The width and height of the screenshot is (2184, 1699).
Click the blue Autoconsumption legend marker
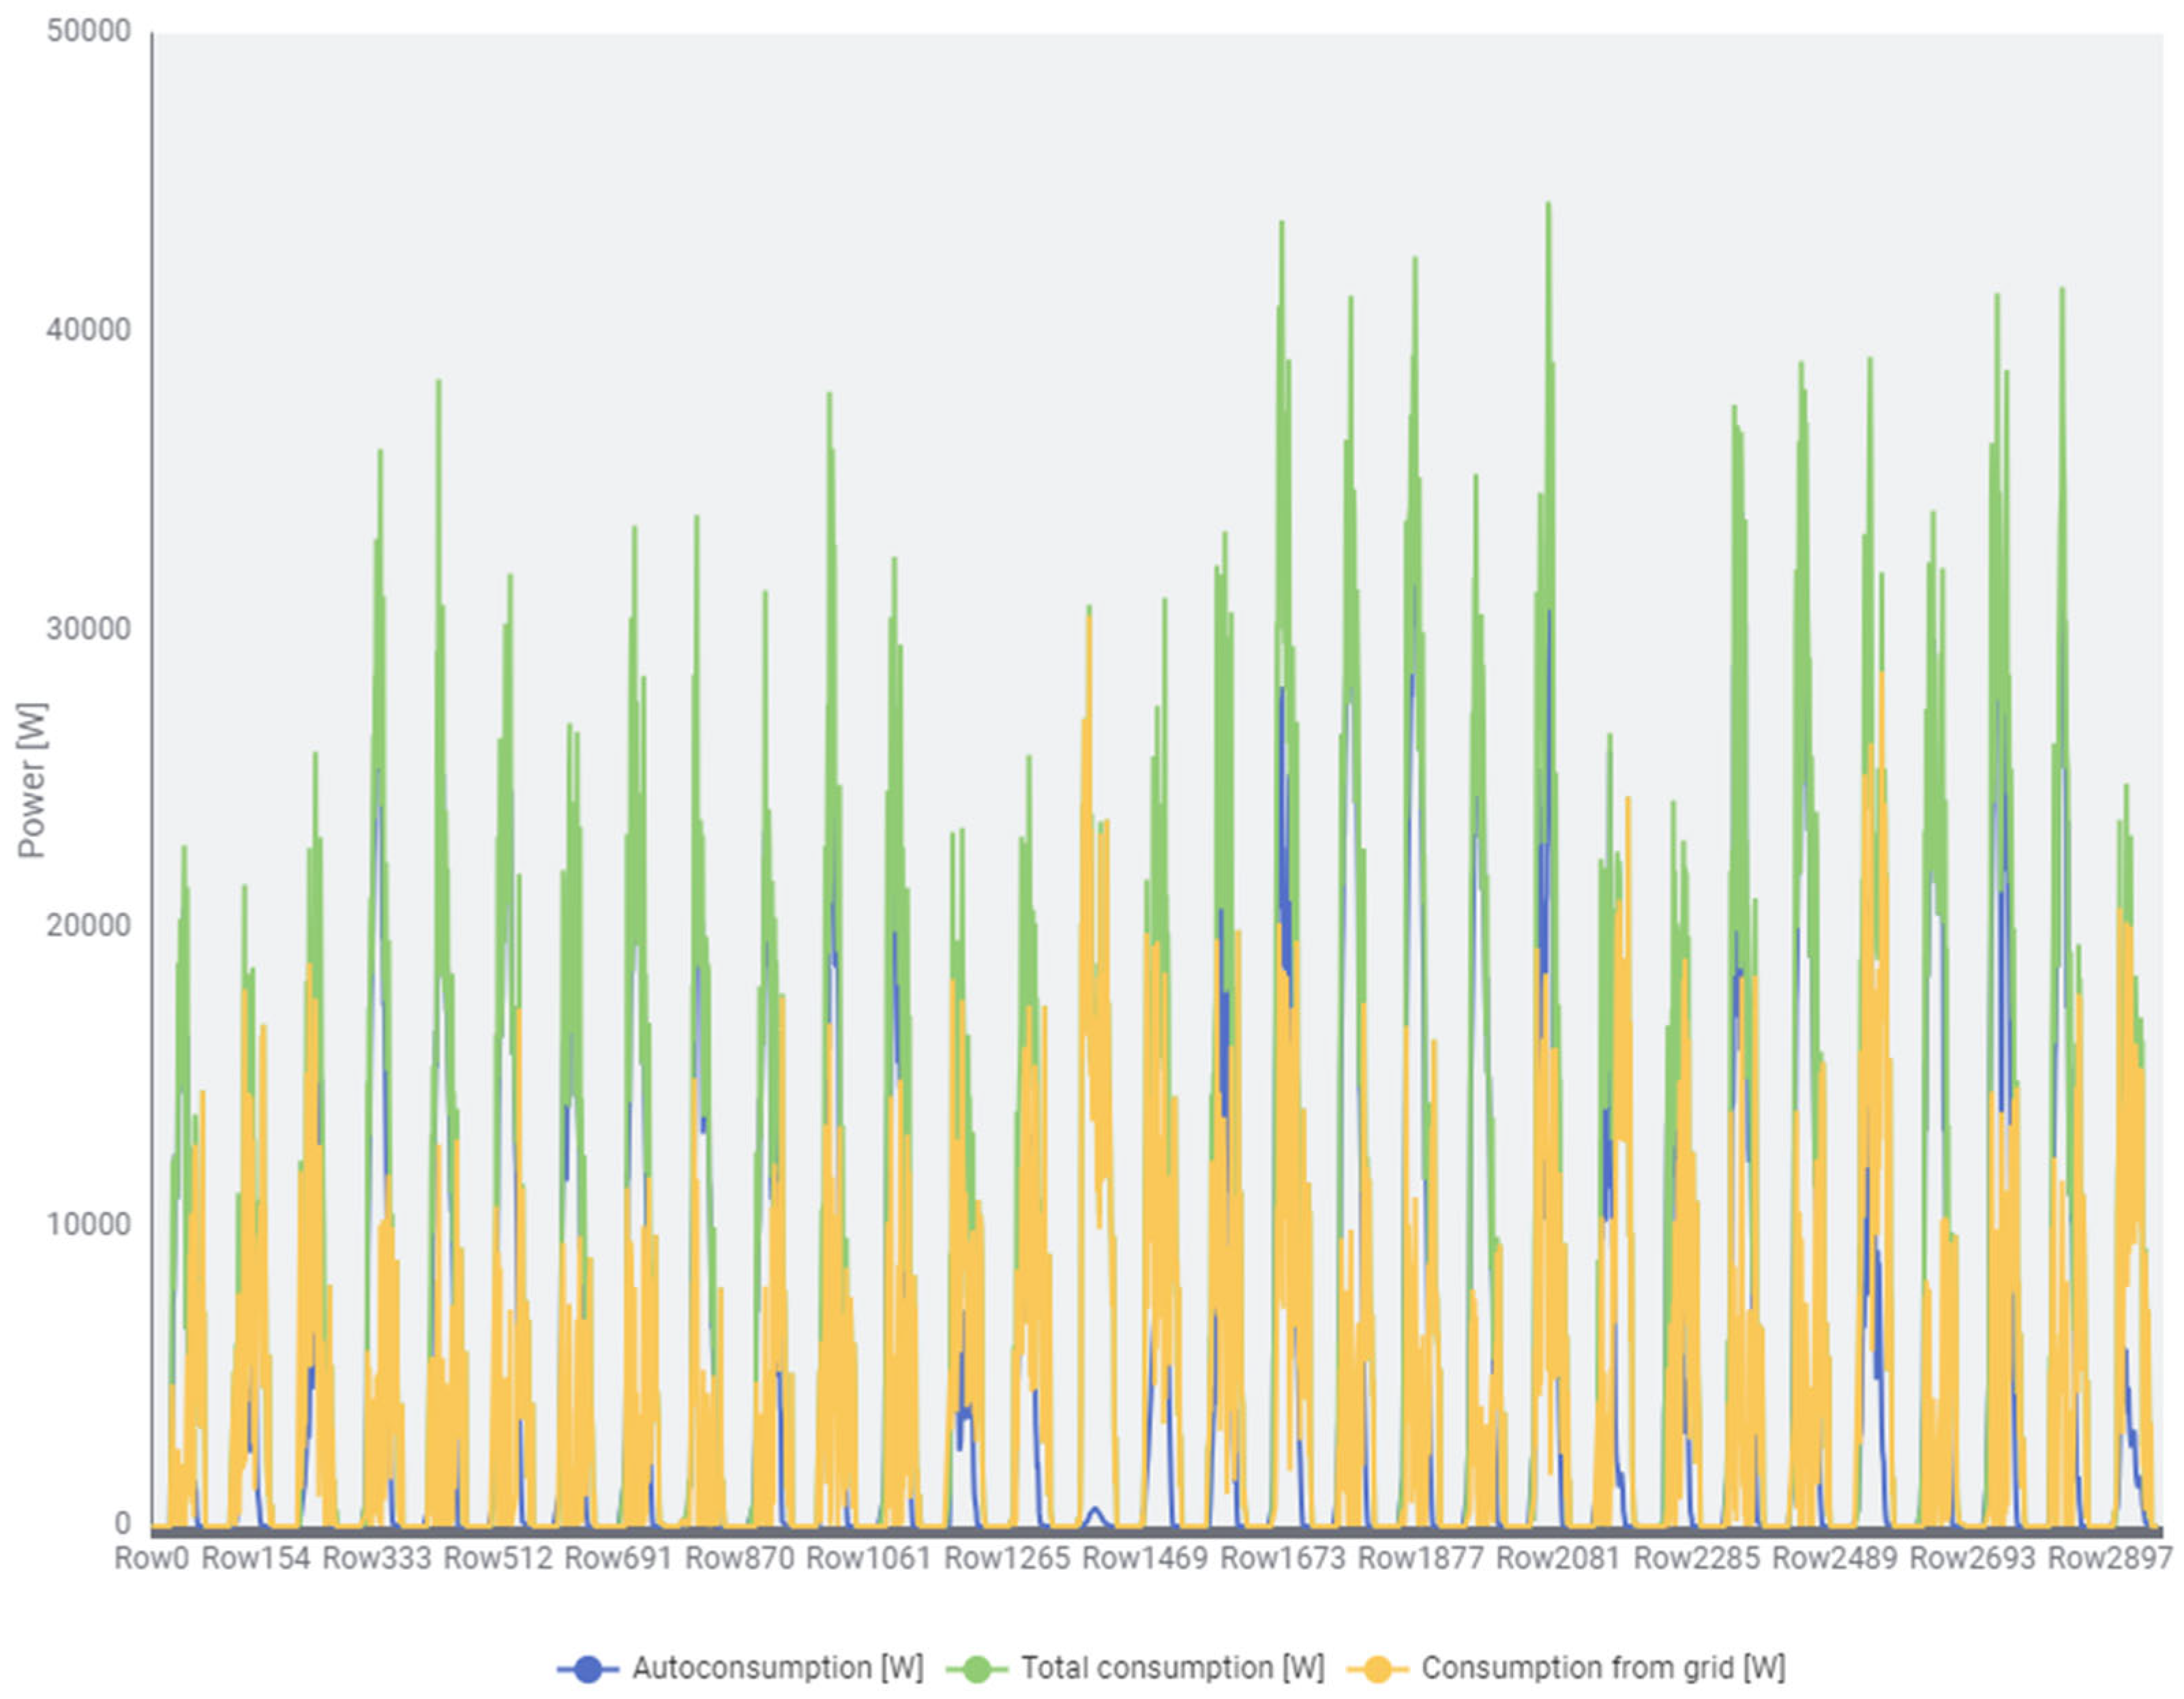pos(588,1668)
